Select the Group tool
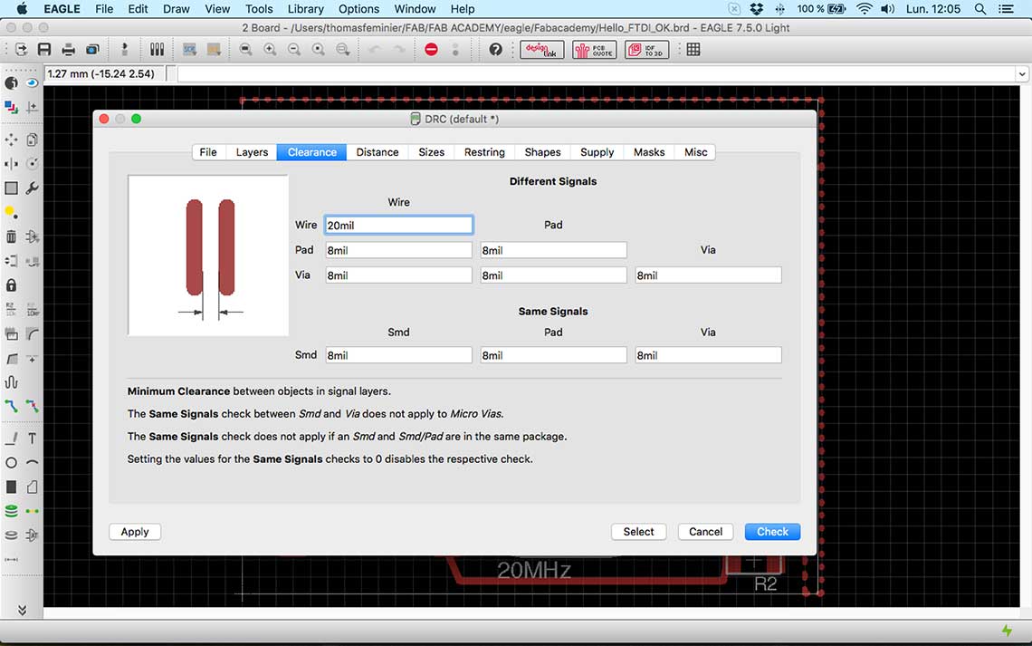 point(11,188)
